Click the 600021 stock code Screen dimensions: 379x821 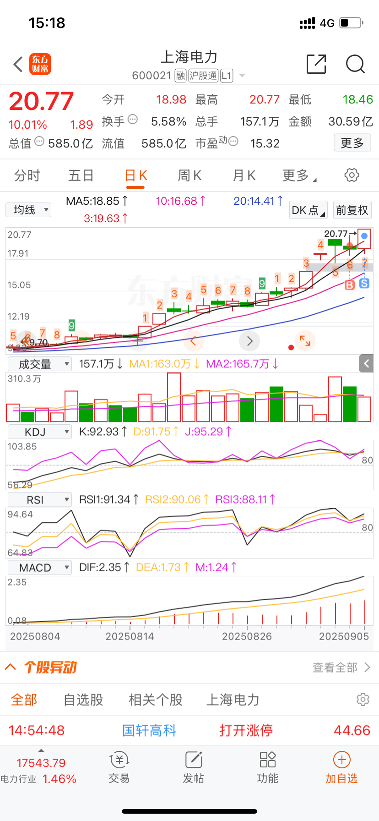pyautogui.click(x=152, y=76)
